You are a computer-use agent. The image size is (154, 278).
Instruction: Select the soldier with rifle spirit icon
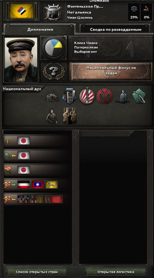click(52, 116)
